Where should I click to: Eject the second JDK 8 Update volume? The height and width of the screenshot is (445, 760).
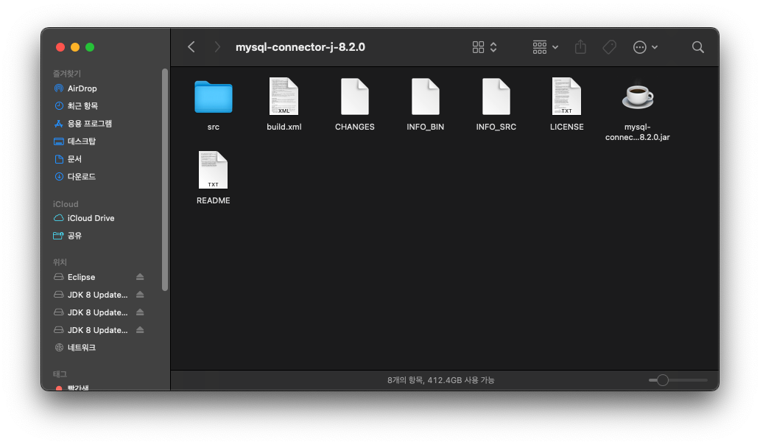(x=140, y=312)
